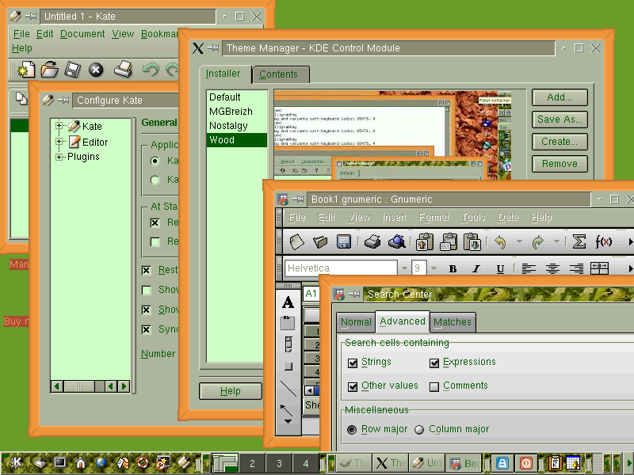The width and height of the screenshot is (634, 475).
Task: Expand the Kate node in the config tree
Action: click(59, 126)
